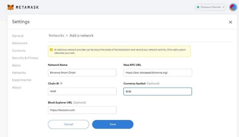Focus the New RPC URL field

tap(157, 73)
